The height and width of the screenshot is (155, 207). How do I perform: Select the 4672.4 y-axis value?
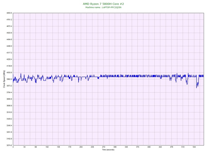[9, 26]
